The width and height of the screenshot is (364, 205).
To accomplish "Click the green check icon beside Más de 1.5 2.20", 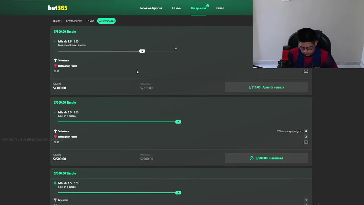I will point(55,183).
